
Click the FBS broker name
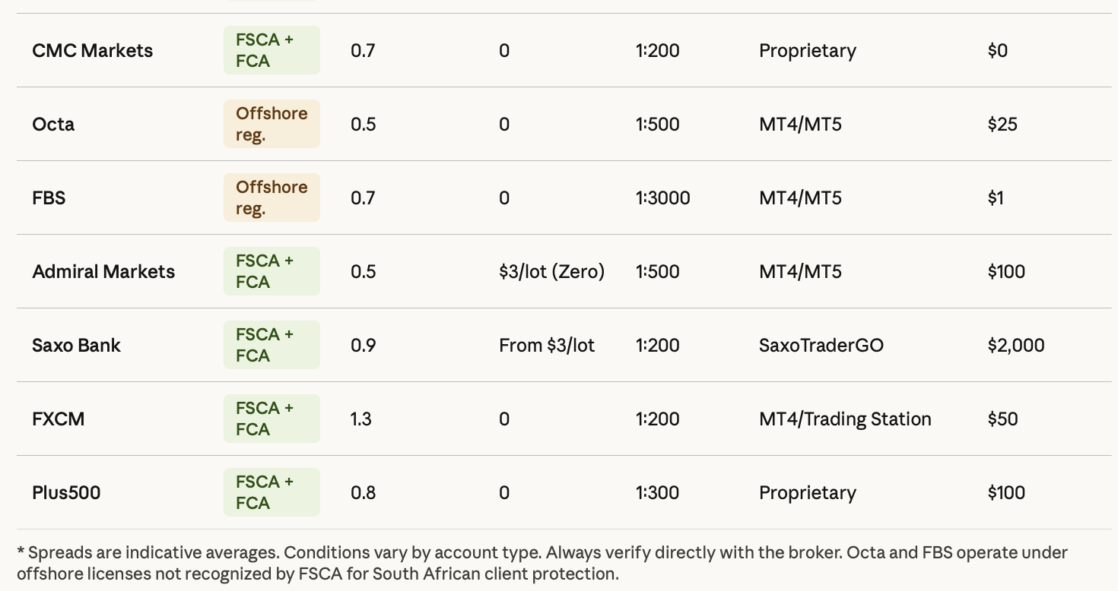click(49, 198)
